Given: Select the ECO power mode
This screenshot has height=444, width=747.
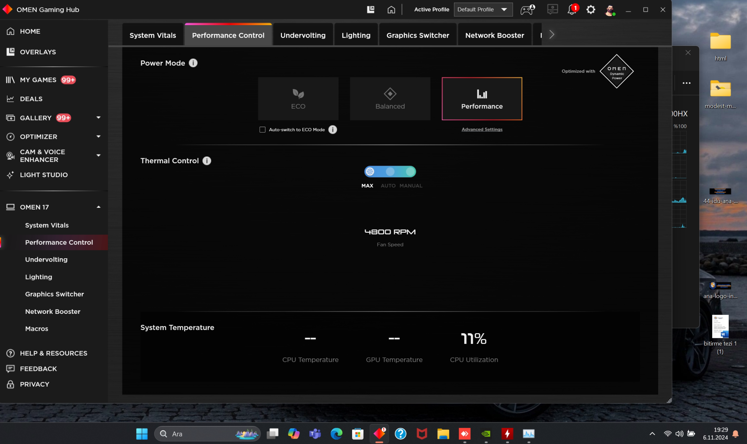Looking at the screenshot, I should [x=298, y=99].
